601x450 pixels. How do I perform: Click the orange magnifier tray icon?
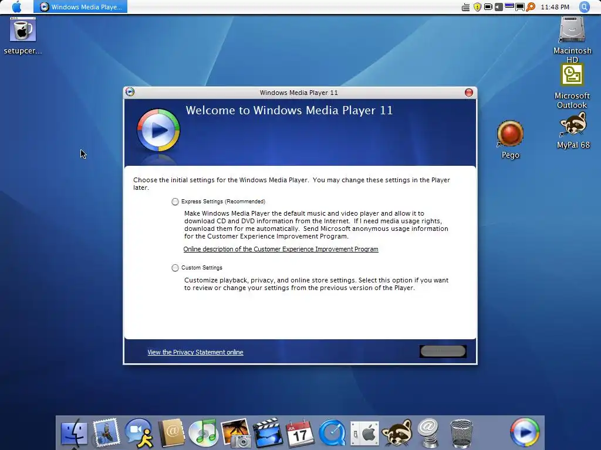tap(531, 7)
